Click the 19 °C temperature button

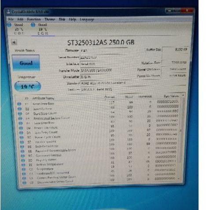(x=27, y=86)
